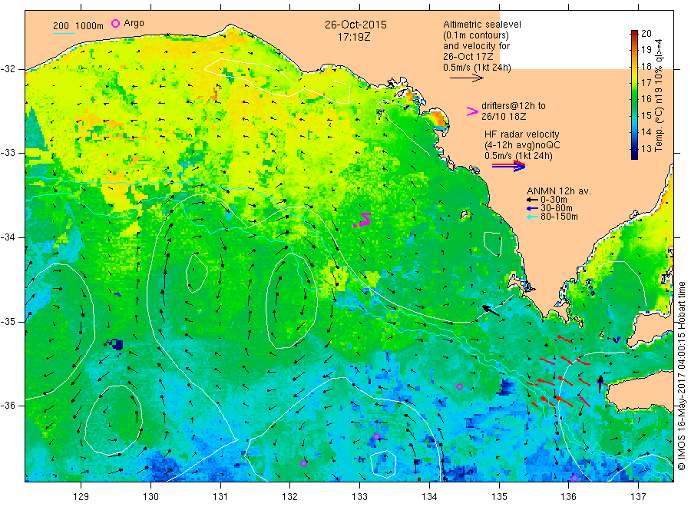Viewport: 691px width, 507px height.
Task: Click the thick black arrow pointing north near 136.4°E
Action: point(600,384)
